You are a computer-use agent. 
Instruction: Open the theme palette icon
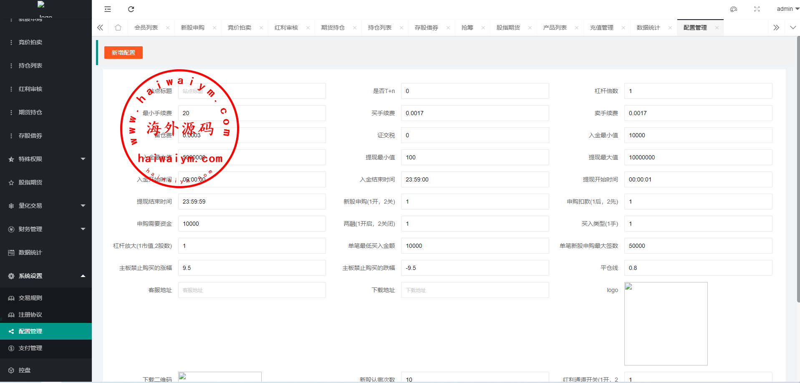(x=734, y=9)
